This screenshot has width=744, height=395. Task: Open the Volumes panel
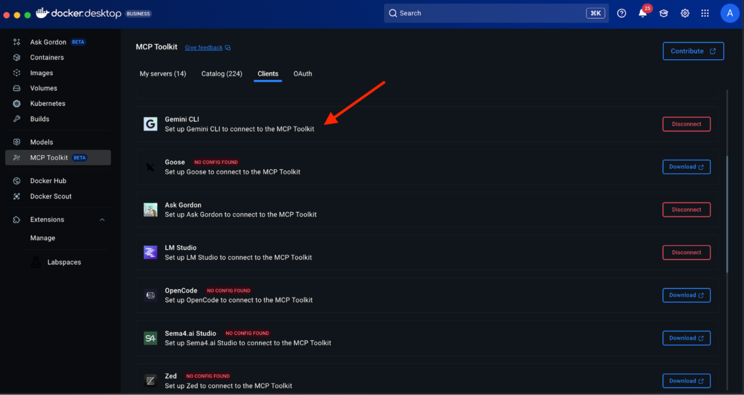tap(43, 88)
